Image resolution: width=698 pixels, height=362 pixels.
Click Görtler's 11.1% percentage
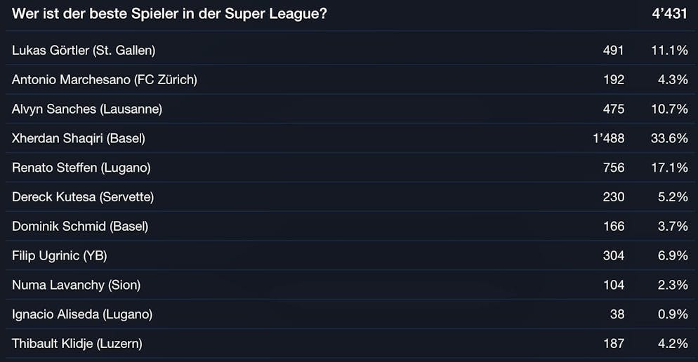click(669, 50)
